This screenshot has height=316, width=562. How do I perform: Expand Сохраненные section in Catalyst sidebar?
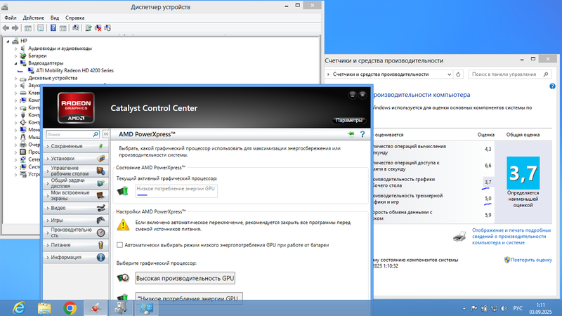click(x=75, y=146)
